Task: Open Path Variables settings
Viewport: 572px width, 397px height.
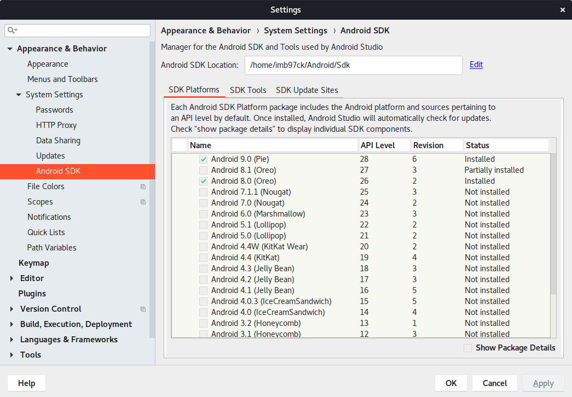Action: pyautogui.click(x=51, y=248)
